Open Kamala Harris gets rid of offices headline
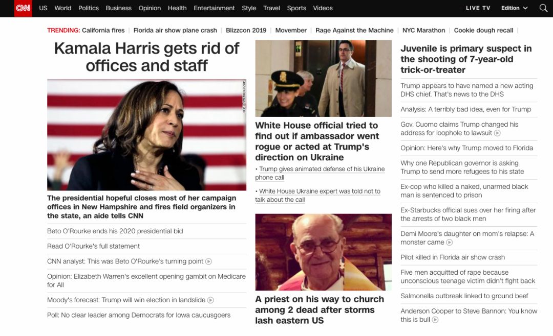The height and width of the screenshot is (336, 553). (147, 57)
